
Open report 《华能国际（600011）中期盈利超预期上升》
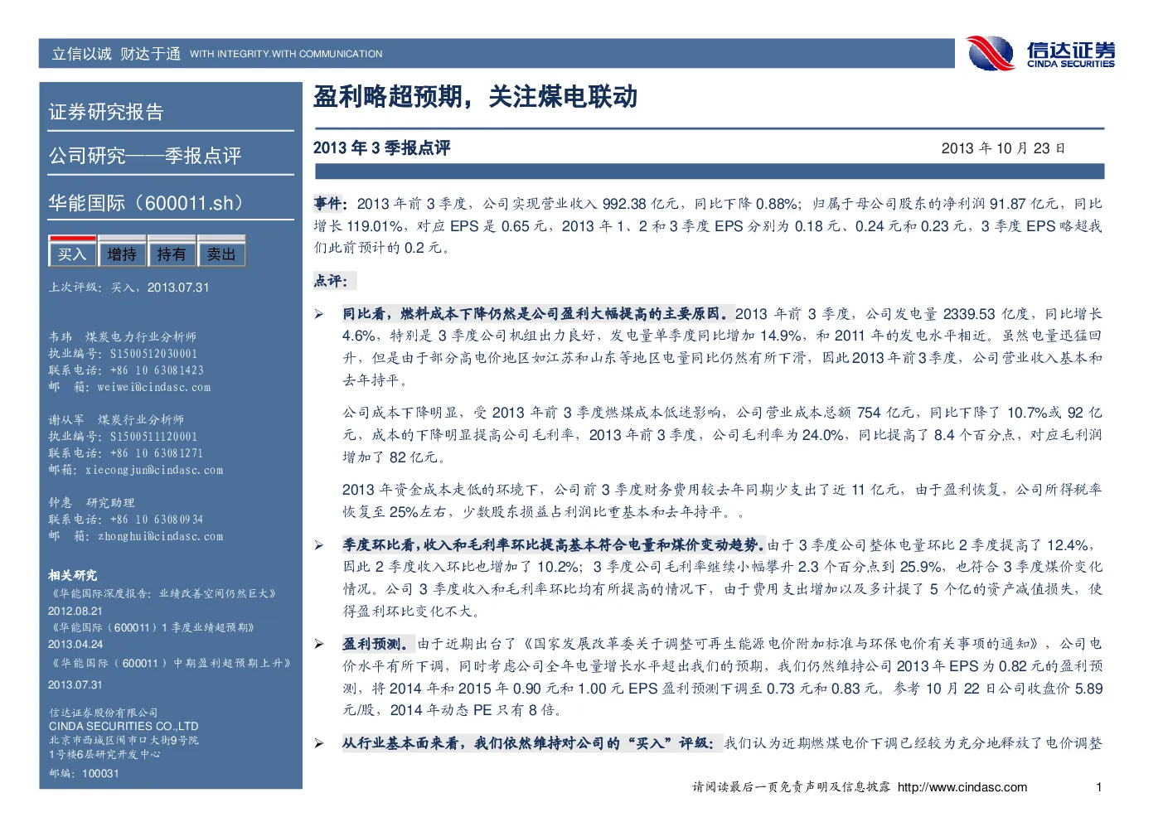pyautogui.click(x=170, y=663)
